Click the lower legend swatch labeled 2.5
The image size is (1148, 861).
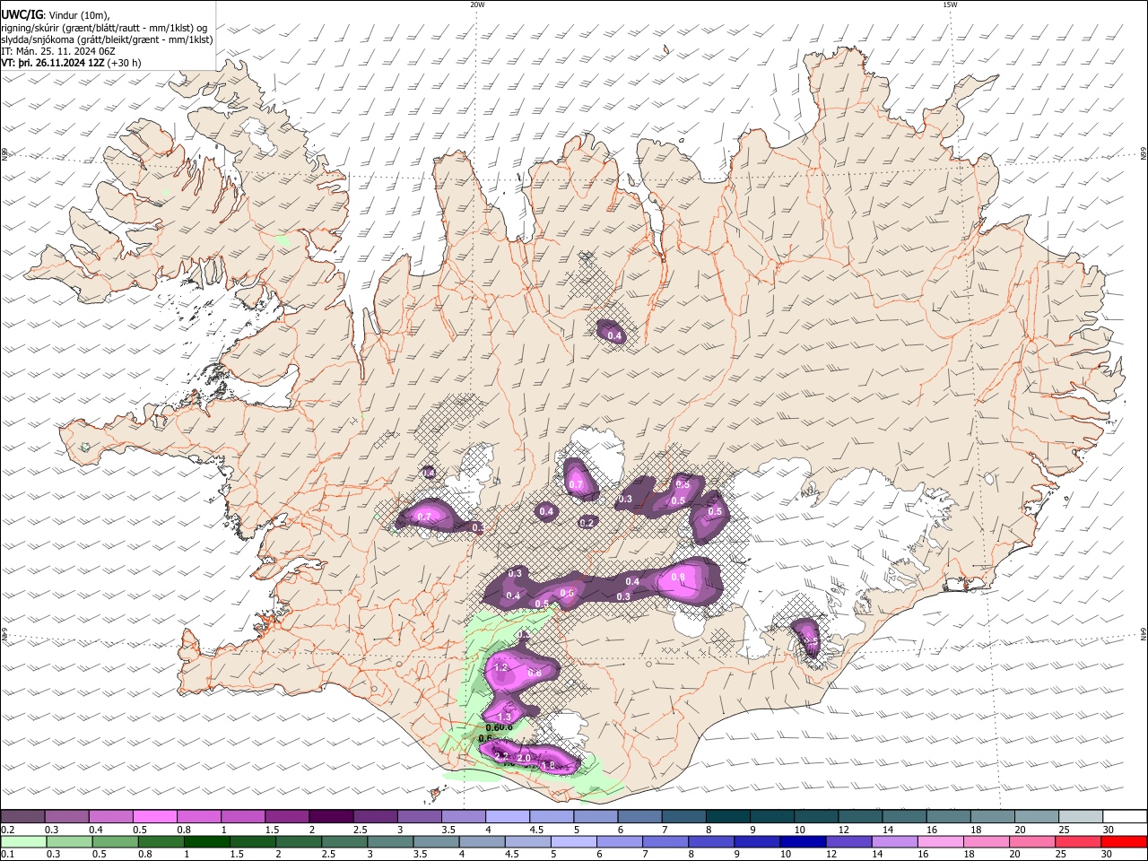coord(344,841)
